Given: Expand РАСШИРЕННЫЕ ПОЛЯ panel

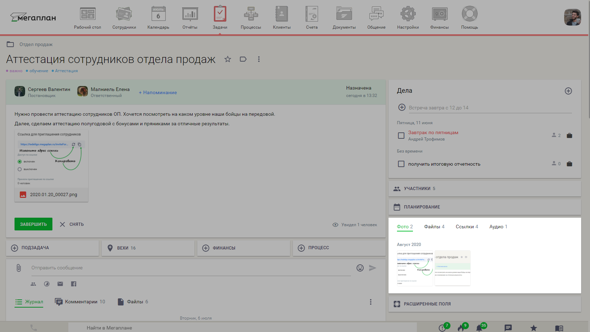Looking at the screenshot, I should pos(485,304).
